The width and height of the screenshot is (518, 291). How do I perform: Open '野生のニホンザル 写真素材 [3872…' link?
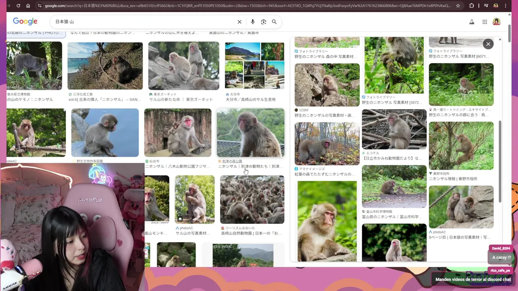coord(392,103)
